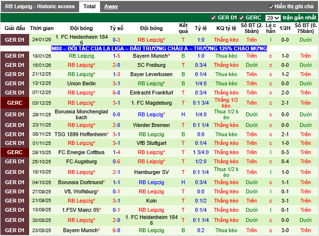The image size is (319, 236).
Task: Click the Kết quả column header
Action: [184, 28]
